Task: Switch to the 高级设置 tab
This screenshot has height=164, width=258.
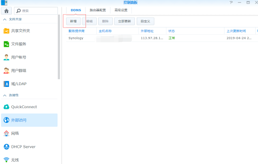Action: click(x=121, y=10)
